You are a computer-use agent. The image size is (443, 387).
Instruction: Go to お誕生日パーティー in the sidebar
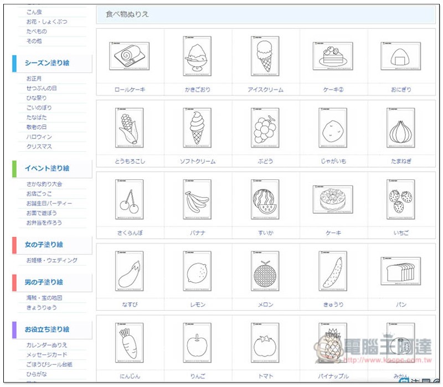[49, 203]
